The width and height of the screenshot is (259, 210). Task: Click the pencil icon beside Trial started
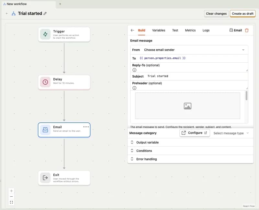tap(45, 14)
